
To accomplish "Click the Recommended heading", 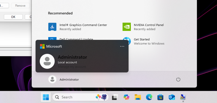I will [60, 13].
